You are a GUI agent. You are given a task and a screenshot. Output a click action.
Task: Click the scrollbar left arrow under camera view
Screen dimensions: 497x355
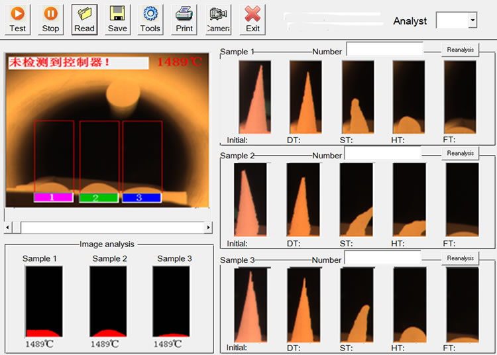(x=9, y=227)
